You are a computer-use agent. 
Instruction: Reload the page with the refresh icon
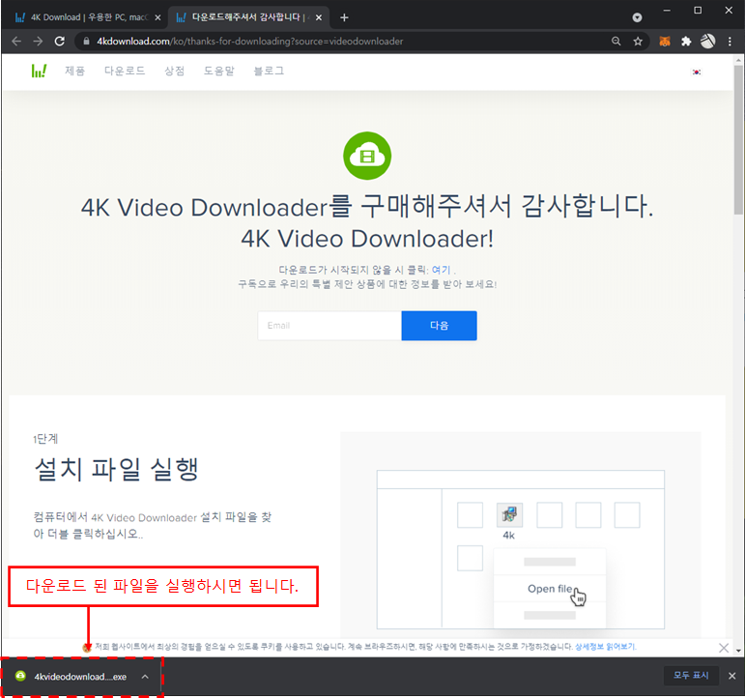click(59, 42)
